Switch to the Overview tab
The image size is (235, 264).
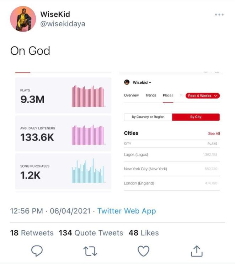pyautogui.click(x=131, y=95)
